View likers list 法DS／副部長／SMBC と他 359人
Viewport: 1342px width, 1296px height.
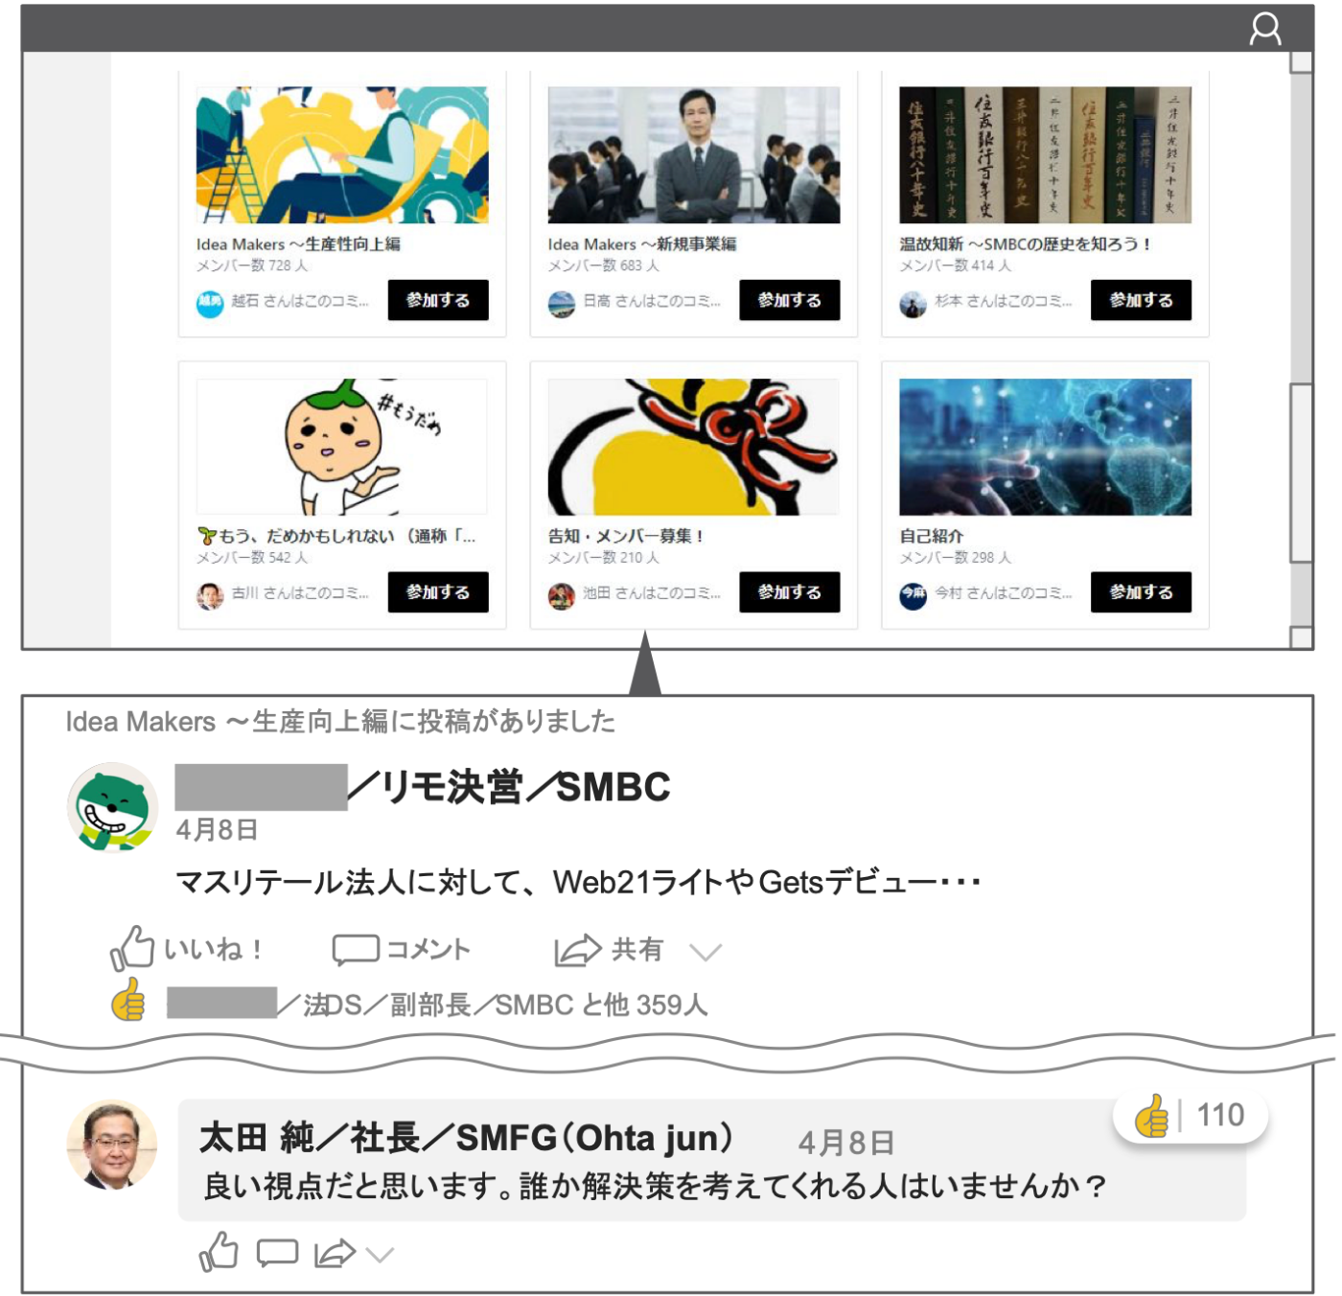(x=437, y=1005)
